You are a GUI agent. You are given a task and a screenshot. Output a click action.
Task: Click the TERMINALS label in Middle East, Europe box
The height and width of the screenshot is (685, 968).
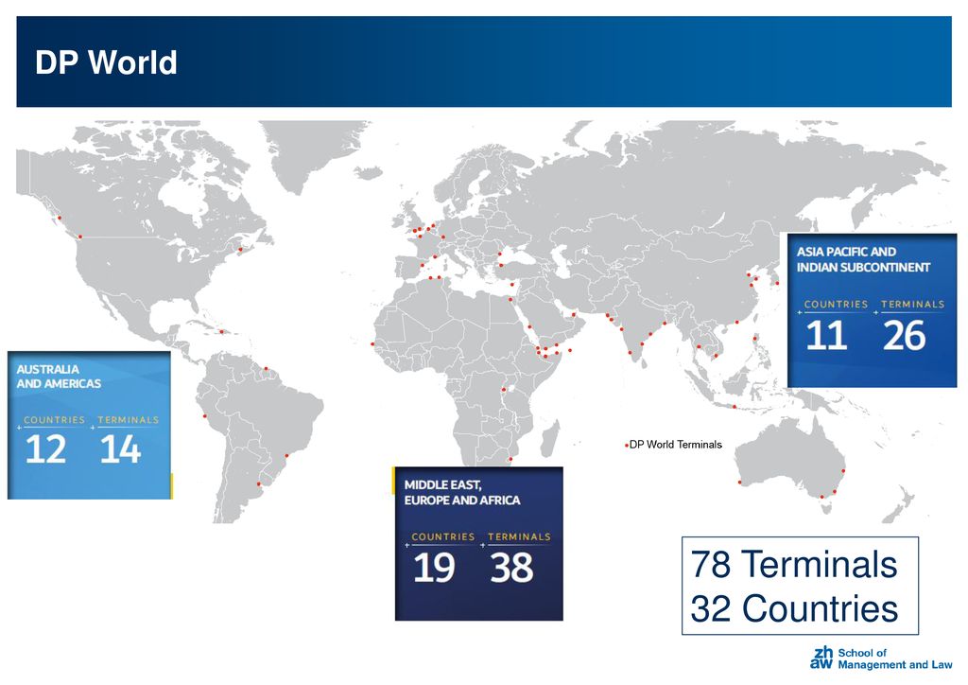tap(519, 536)
